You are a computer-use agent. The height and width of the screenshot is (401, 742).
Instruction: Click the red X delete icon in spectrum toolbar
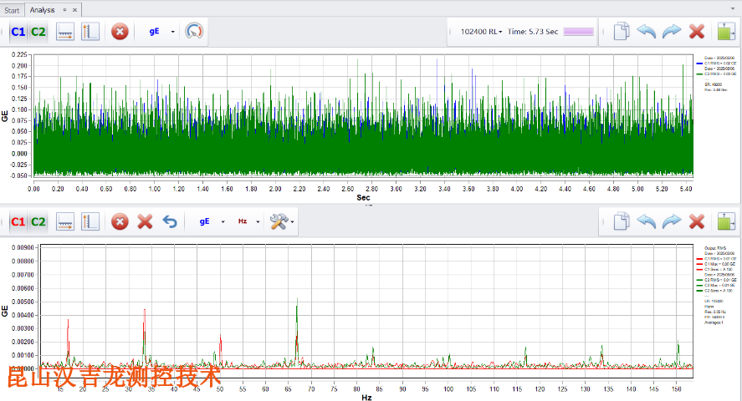click(145, 221)
